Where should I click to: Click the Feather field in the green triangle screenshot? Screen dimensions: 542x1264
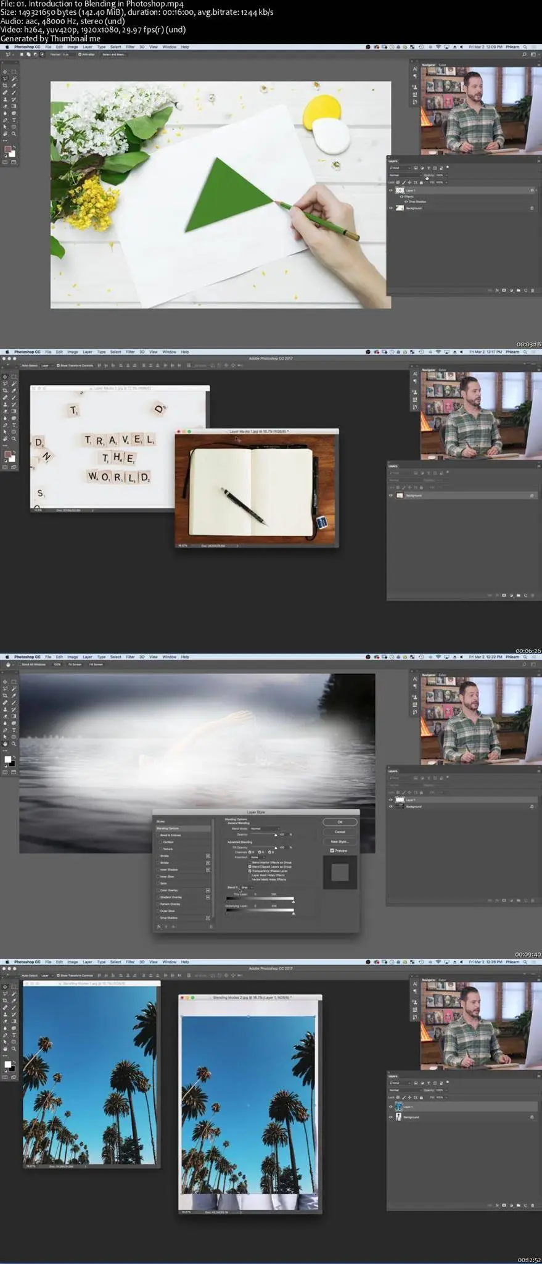tap(67, 54)
